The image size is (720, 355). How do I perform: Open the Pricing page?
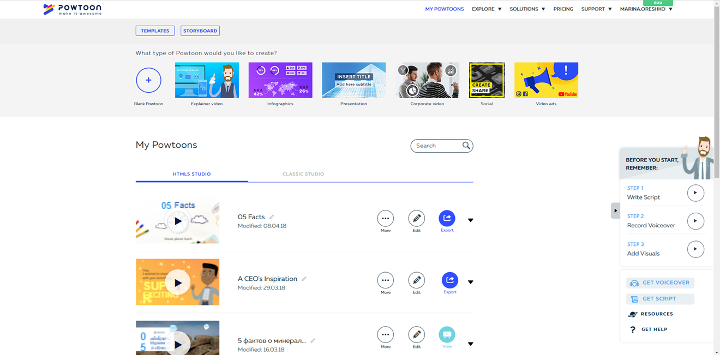563,9
